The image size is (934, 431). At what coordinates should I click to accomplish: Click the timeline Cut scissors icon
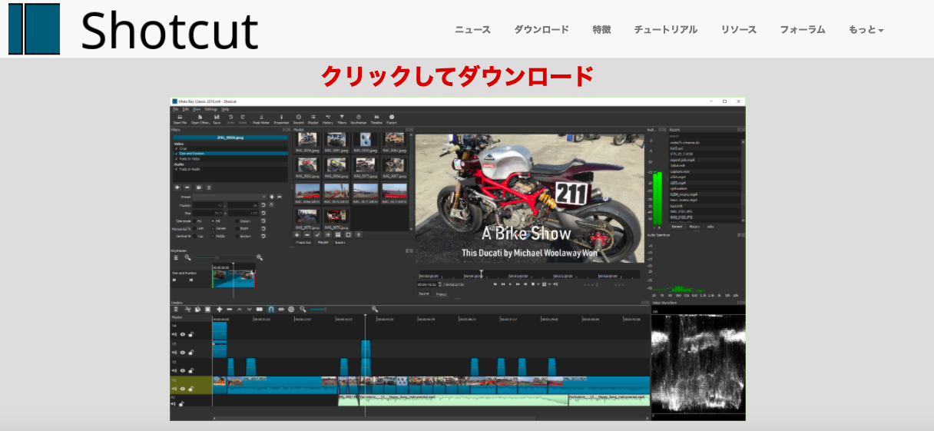[187, 310]
